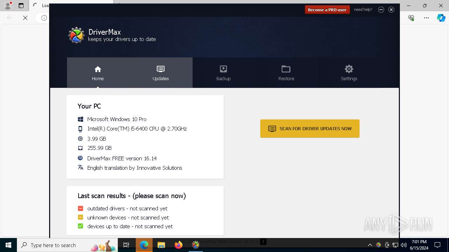
Task: Select 'Microsoft Windows 10 Pro' text
Action: 117,119
